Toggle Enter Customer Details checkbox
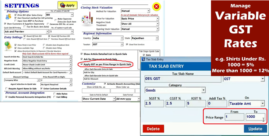Screen dimensions: 269x136 (41, 89)
